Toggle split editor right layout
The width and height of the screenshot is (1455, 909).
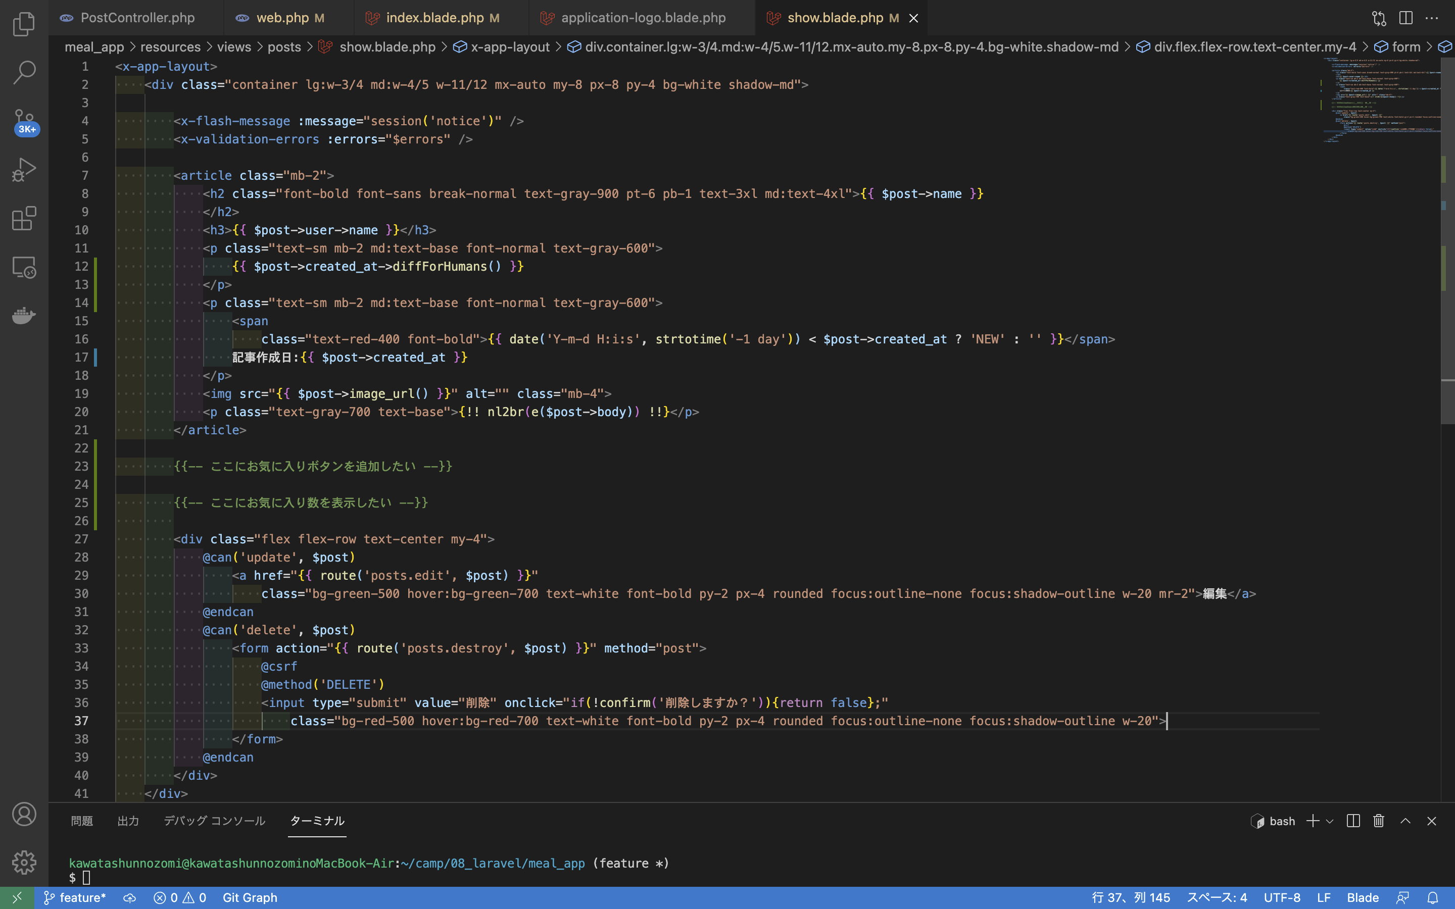[1405, 18]
